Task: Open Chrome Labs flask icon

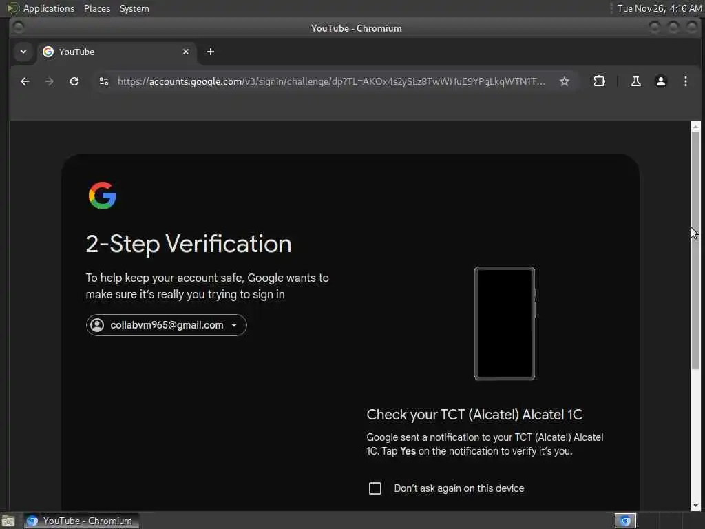Action: (635, 81)
